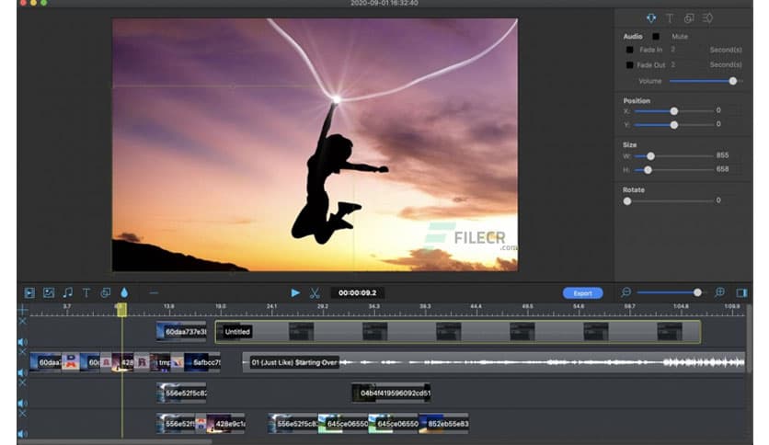Add music with the music note icon
This screenshot has width=769, height=445.
(68, 292)
